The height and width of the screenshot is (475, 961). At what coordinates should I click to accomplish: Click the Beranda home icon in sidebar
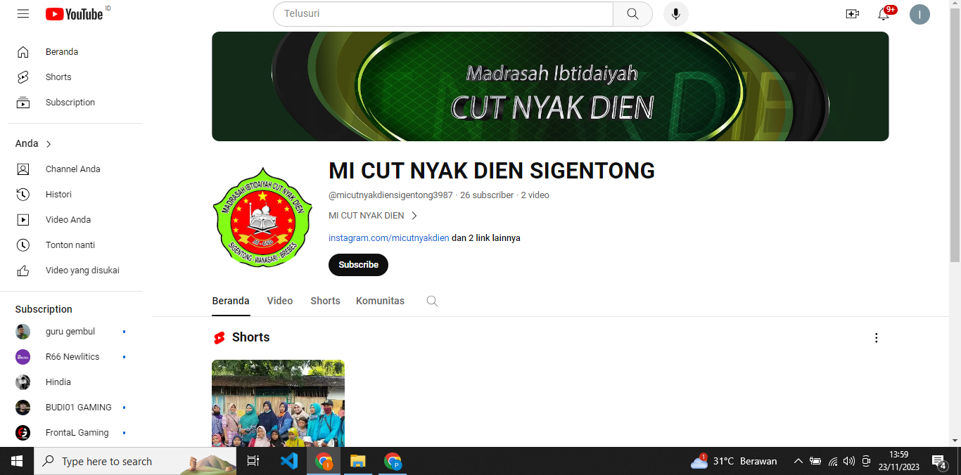[23, 52]
